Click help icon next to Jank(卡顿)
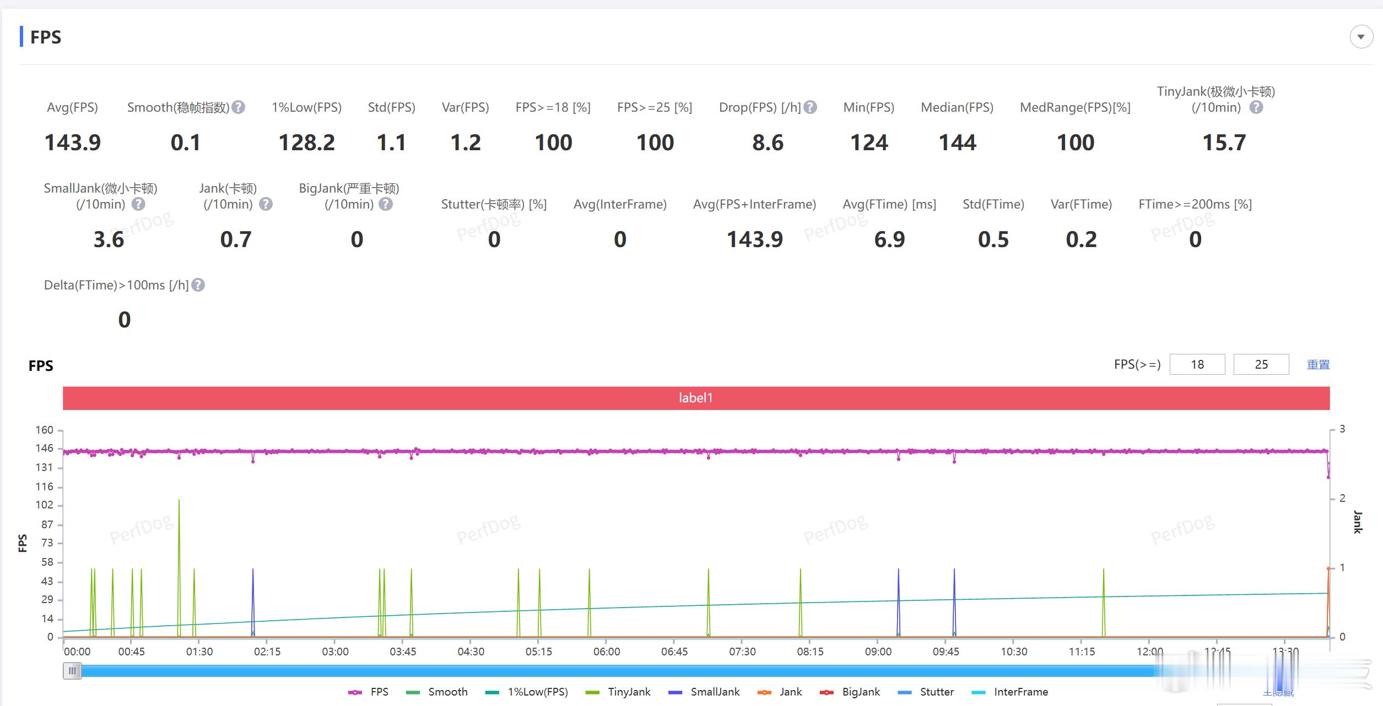 (266, 204)
